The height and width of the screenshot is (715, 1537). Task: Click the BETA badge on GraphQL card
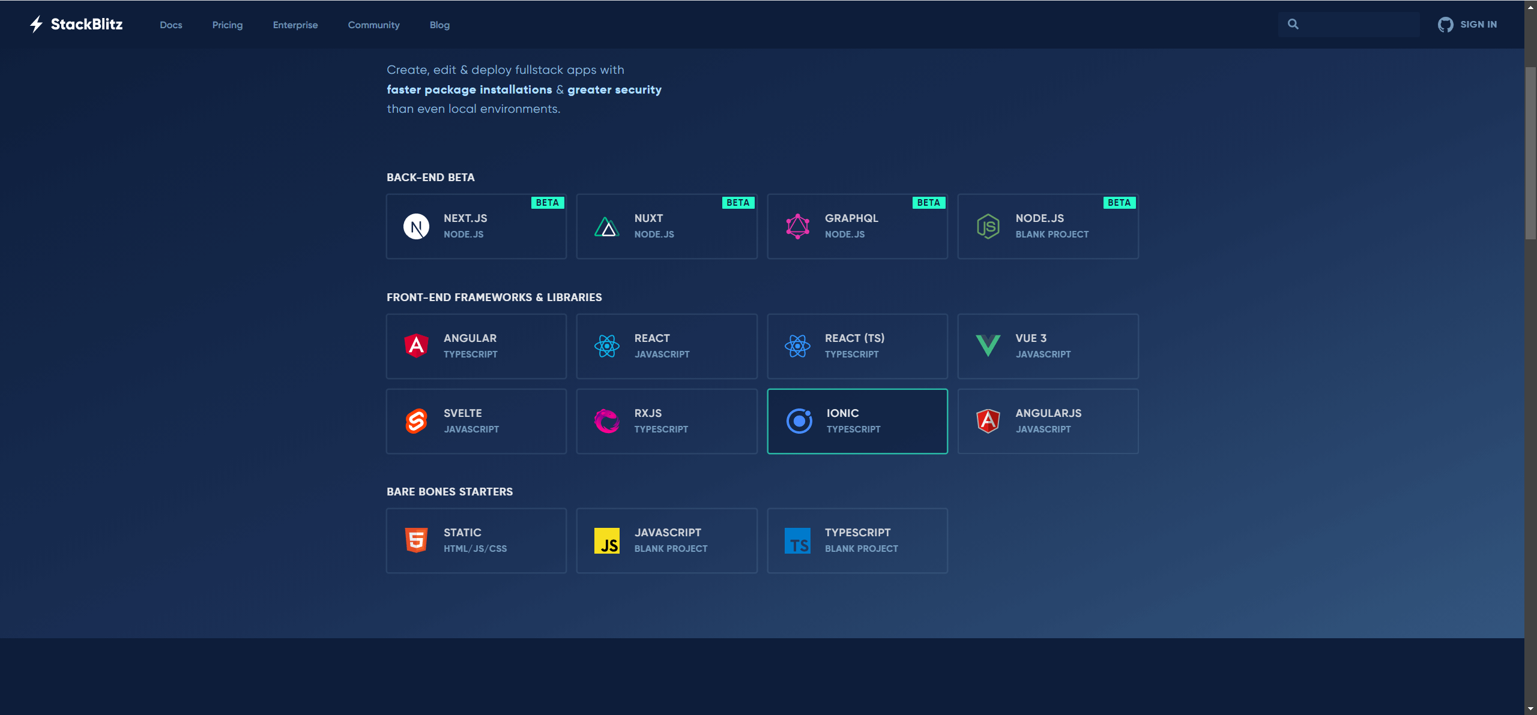point(928,203)
